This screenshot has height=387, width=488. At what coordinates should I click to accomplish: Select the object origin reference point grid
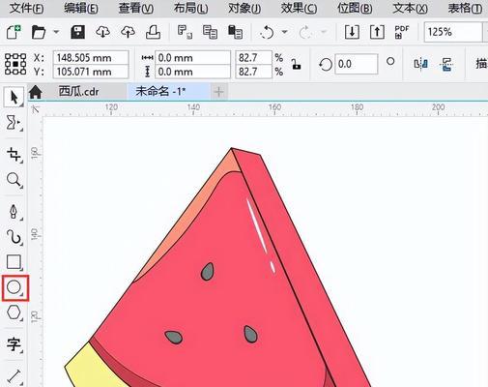15,64
